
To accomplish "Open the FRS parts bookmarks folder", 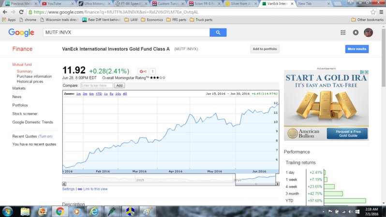I will click(x=176, y=20).
